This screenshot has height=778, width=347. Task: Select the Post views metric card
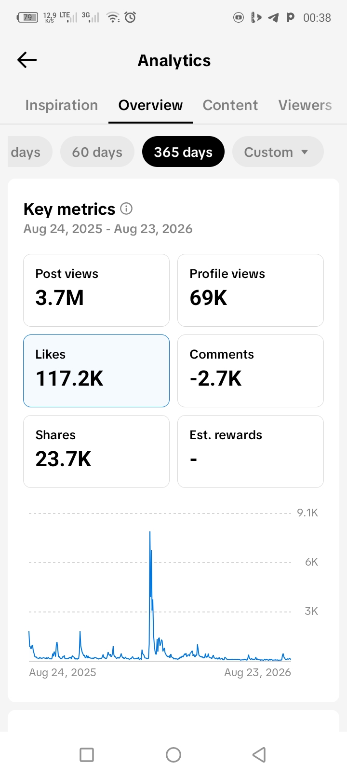[96, 291]
